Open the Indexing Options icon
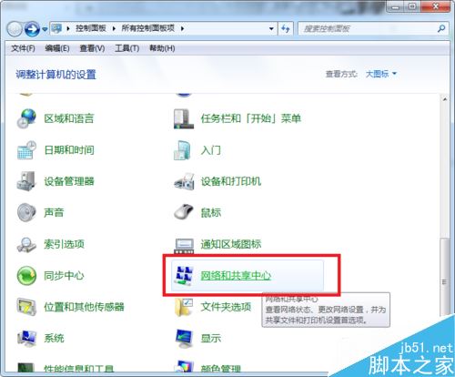The width and height of the screenshot is (455, 377). [x=26, y=244]
